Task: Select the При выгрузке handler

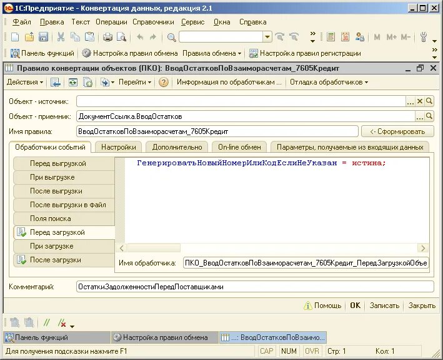Action: [64, 177]
